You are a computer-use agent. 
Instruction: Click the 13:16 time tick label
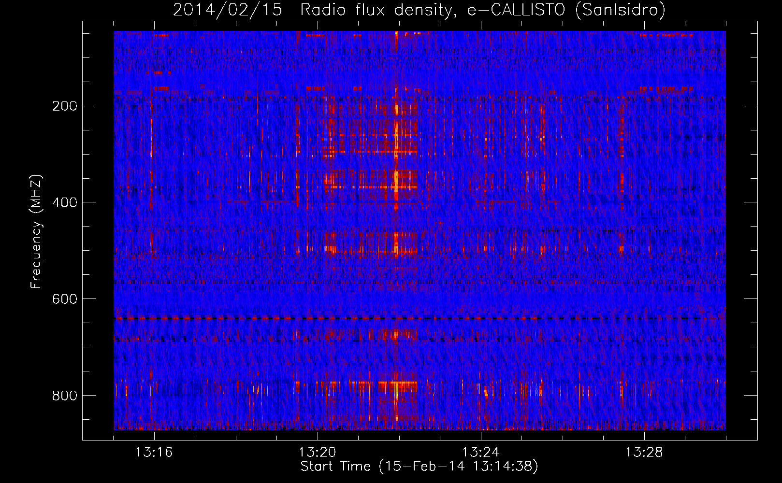tap(154, 453)
